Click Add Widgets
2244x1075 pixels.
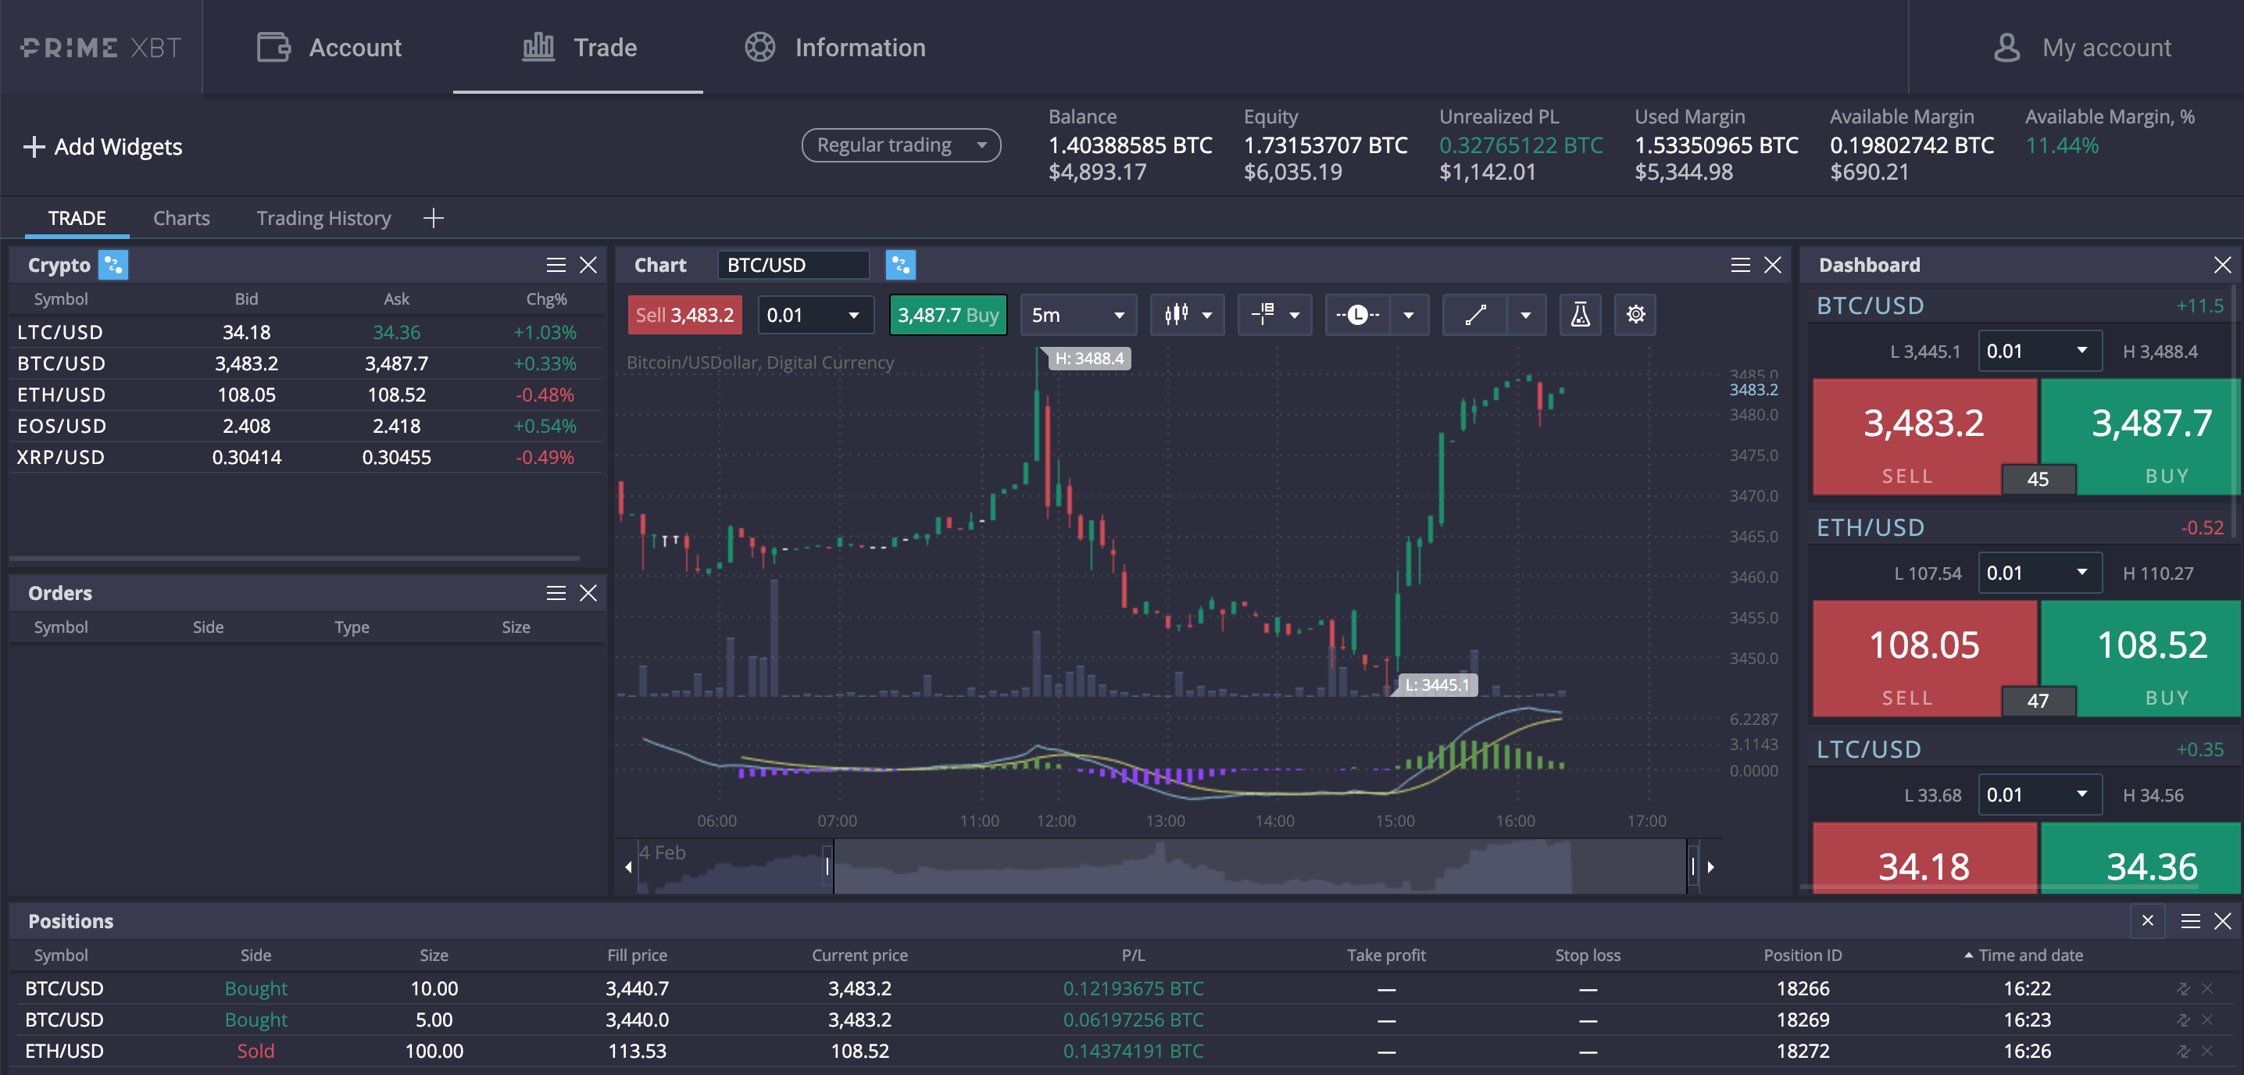point(103,146)
